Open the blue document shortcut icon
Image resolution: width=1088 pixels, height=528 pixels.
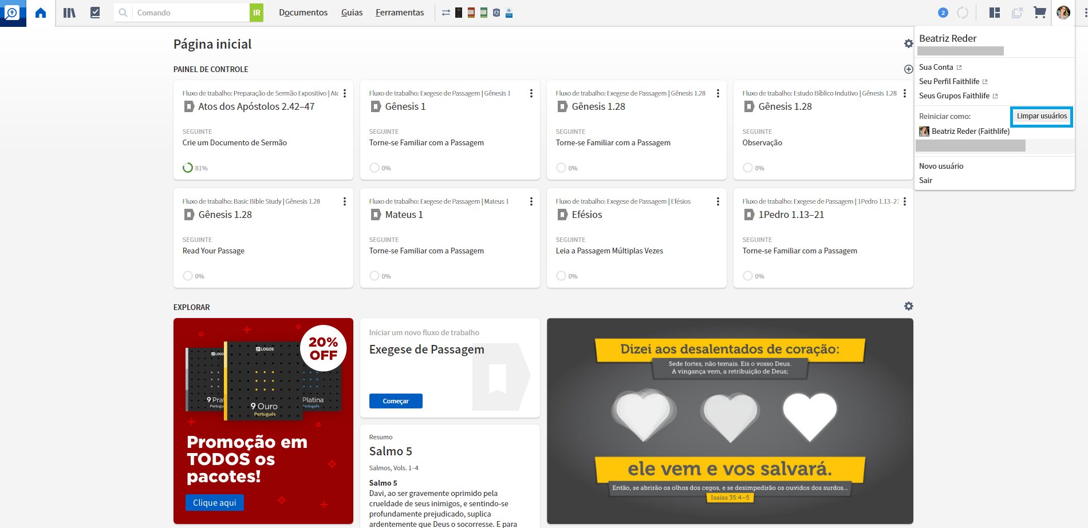pyautogui.click(x=509, y=13)
